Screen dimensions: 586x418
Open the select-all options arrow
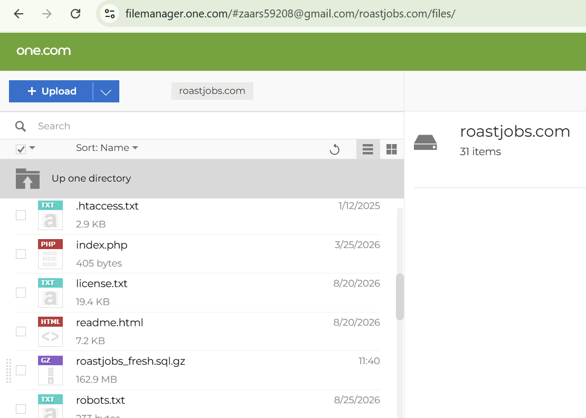point(32,148)
